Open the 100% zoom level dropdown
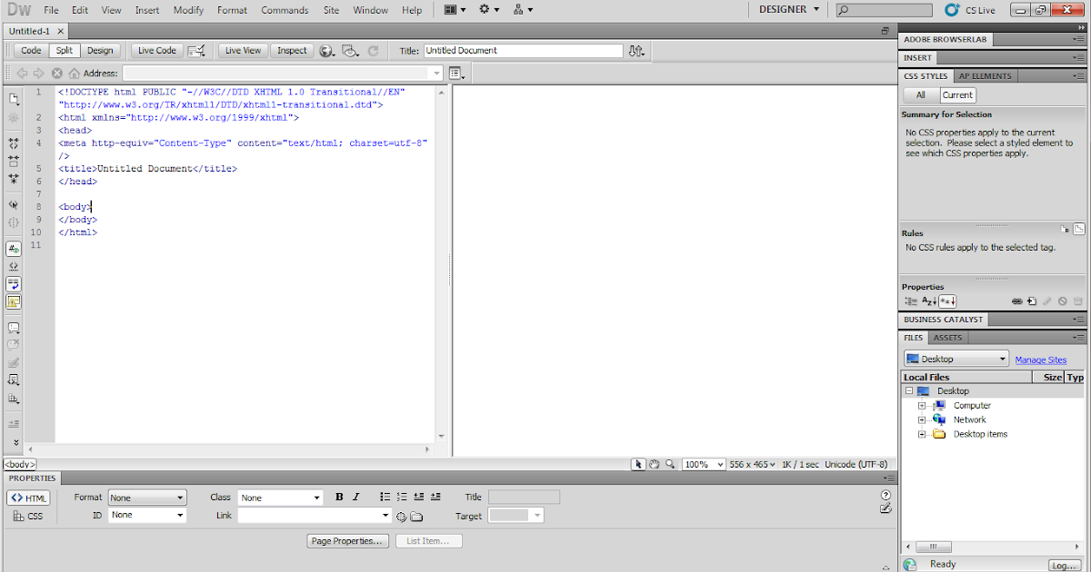 [704, 464]
